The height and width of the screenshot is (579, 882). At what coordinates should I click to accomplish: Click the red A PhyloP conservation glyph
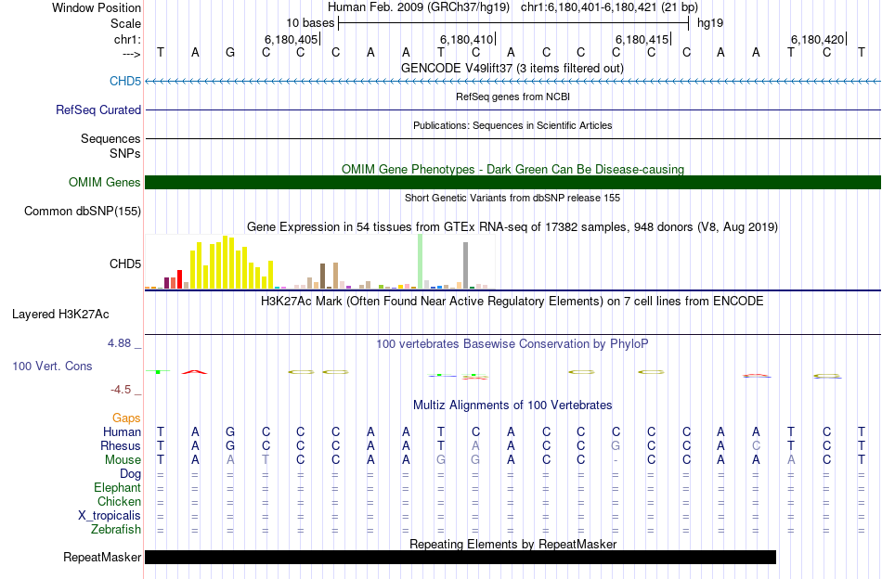pos(195,371)
